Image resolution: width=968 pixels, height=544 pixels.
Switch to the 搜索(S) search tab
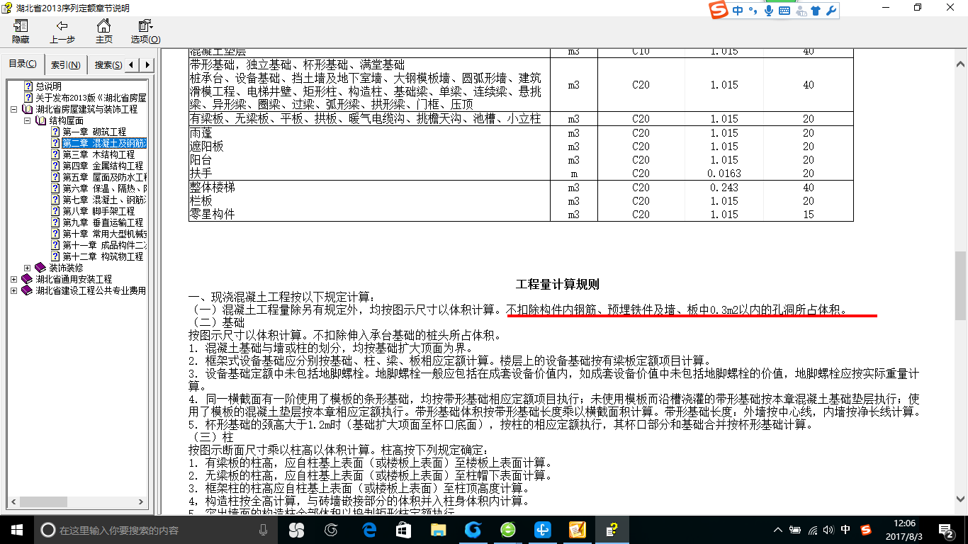[x=108, y=64]
